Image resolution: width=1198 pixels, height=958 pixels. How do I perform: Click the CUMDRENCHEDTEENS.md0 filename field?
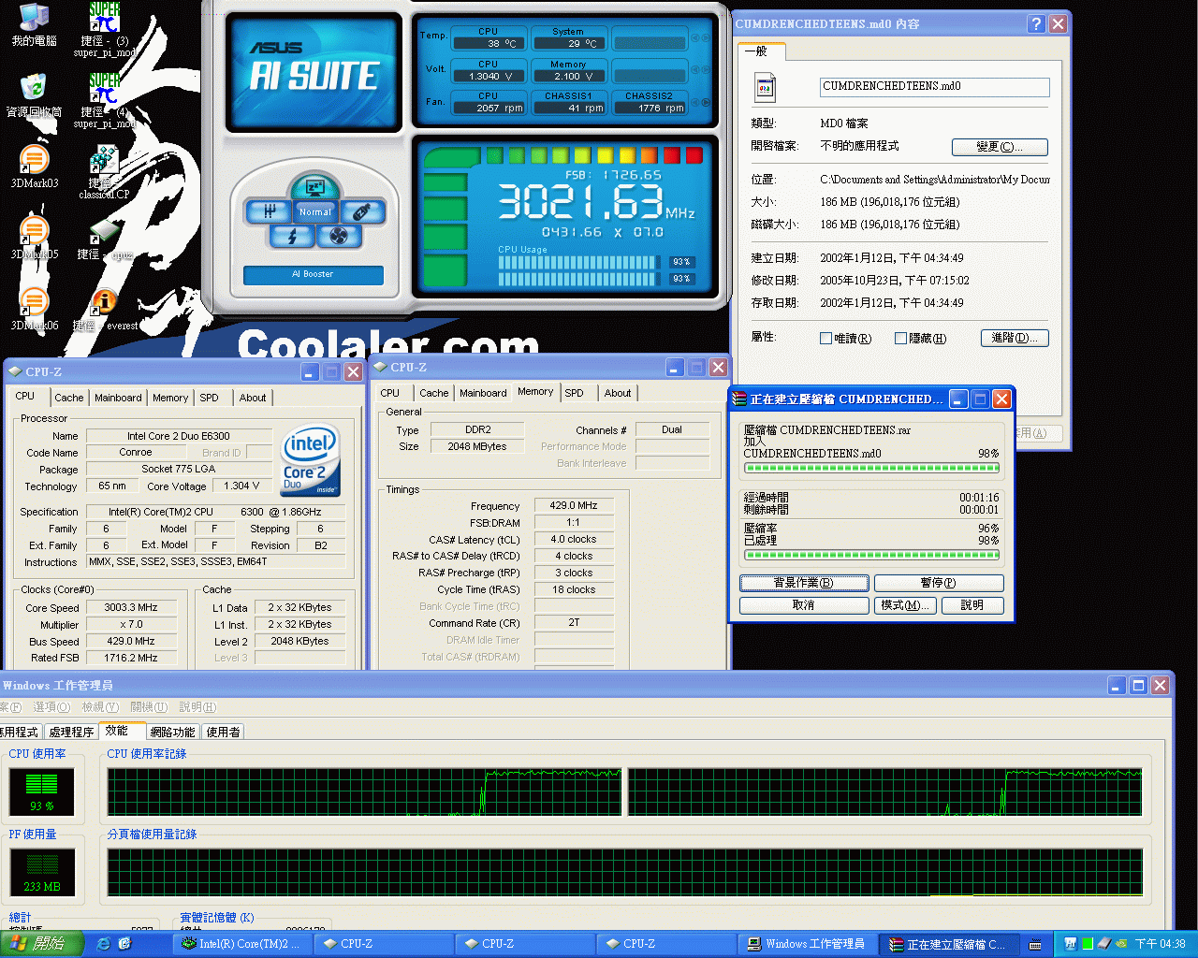coord(934,87)
